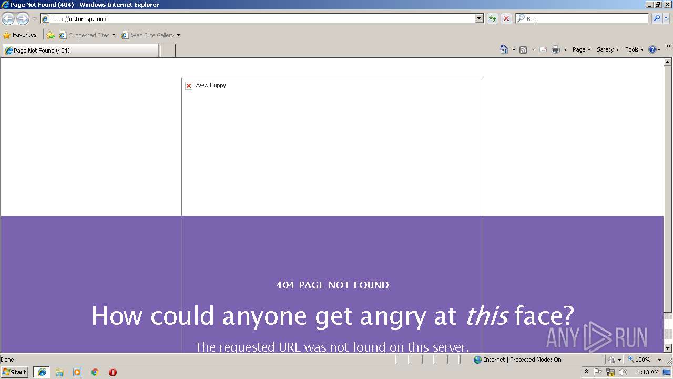Click the status bar security lock icon
The width and height of the screenshot is (673, 379).
click(x=611, y=360)
